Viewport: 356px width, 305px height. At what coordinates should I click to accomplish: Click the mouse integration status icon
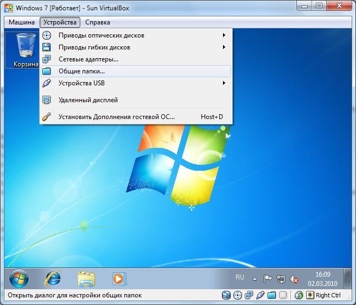[x=298, y=295]
